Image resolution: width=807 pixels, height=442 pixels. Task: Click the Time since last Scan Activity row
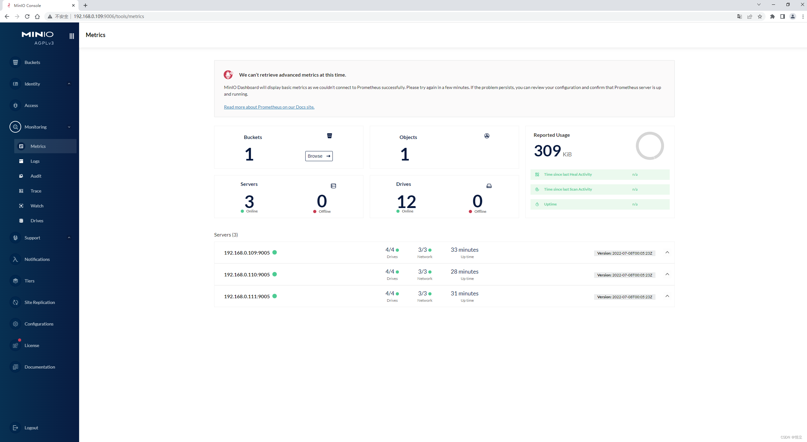pos(600,189)
